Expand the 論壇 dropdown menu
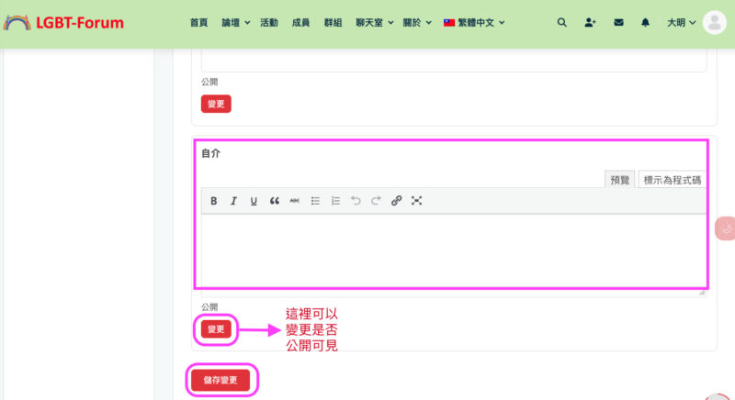 pos(235,23)
